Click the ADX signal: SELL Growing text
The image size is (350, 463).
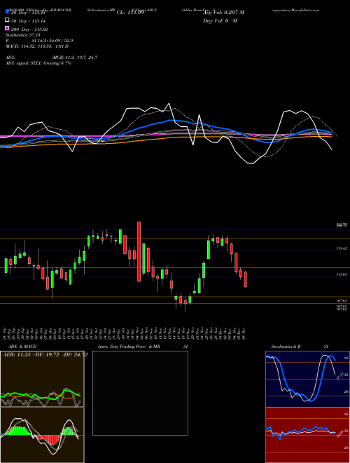coord(38,63)
